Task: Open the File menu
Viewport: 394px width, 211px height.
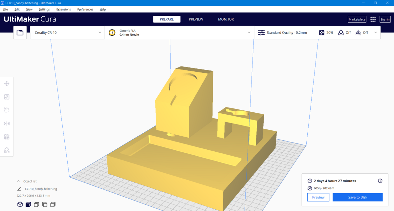Action: click(6, 9)
